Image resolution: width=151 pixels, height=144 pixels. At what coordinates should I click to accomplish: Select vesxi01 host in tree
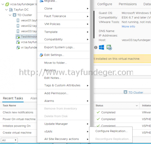click(x=29, y=20)
